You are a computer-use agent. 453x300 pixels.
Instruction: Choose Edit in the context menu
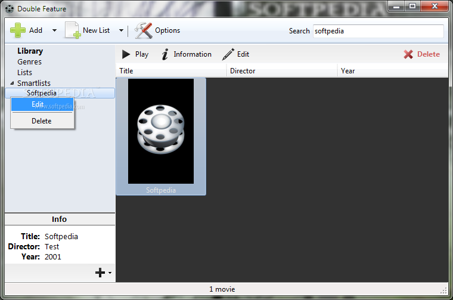(x=42, y=104)
